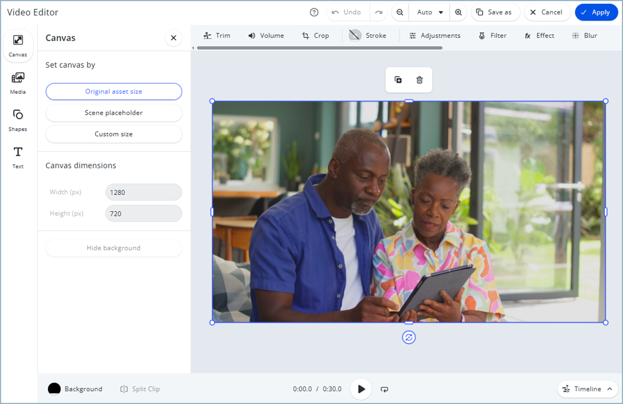623x404 pixels.
Task: Switch to the Shapes tab
Action: coord(18,120)
